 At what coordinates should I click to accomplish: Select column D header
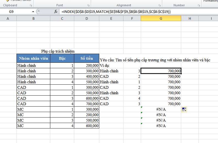pos(87,18)
